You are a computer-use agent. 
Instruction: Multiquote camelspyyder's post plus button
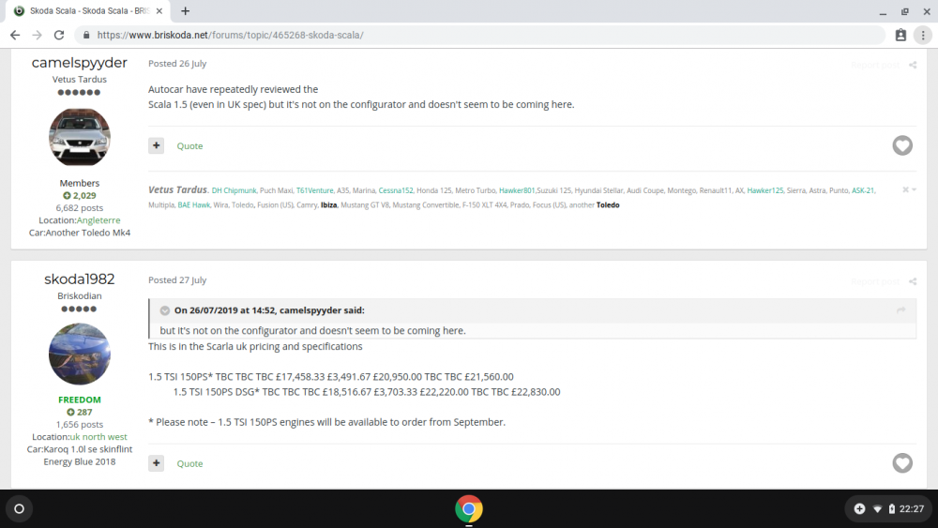pos(156,145)
